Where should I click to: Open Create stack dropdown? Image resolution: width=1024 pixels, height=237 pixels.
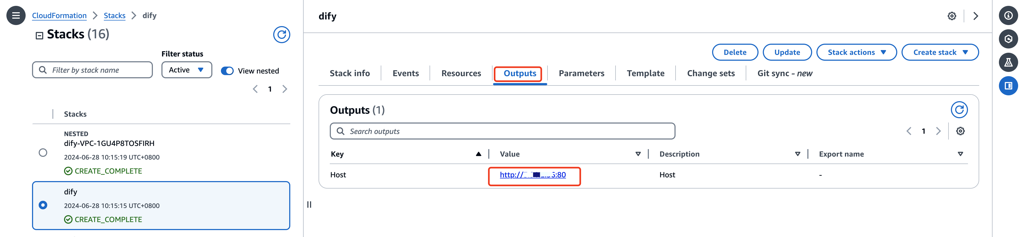(x=940, y=52)
